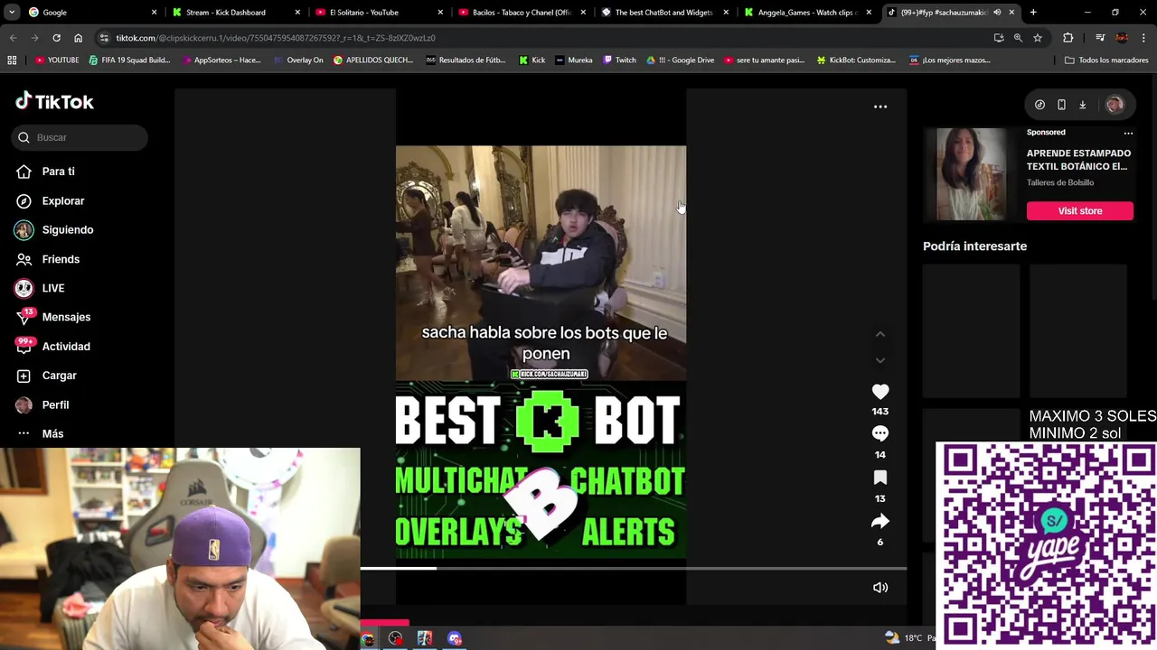The height and width of the screenshot is (650, 1157).
Task: Open the Mureka bookmark
Action: (574, 60)
